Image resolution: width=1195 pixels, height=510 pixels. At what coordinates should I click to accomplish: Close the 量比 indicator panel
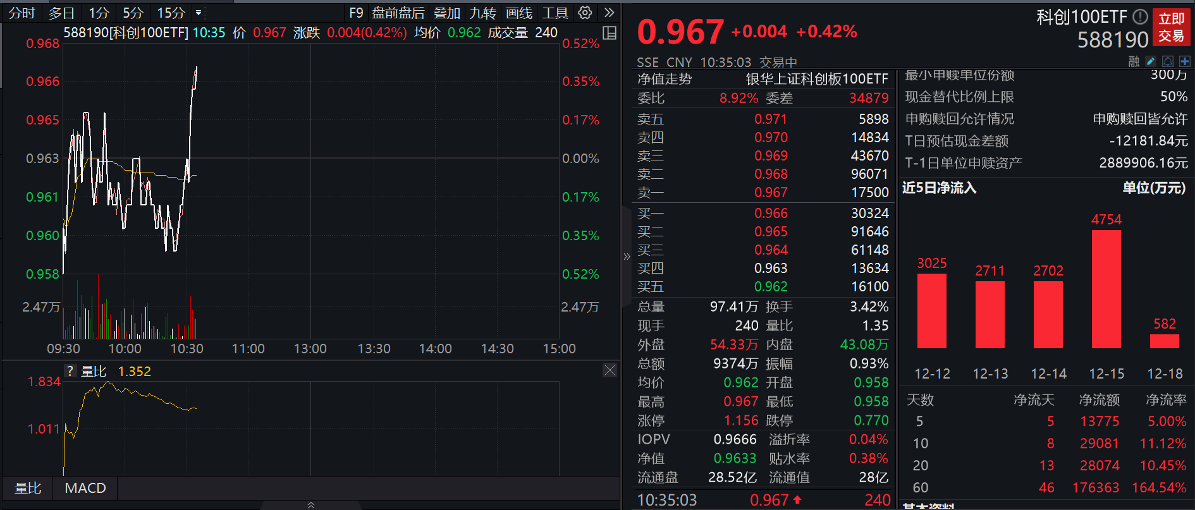(x=610, y=370)
